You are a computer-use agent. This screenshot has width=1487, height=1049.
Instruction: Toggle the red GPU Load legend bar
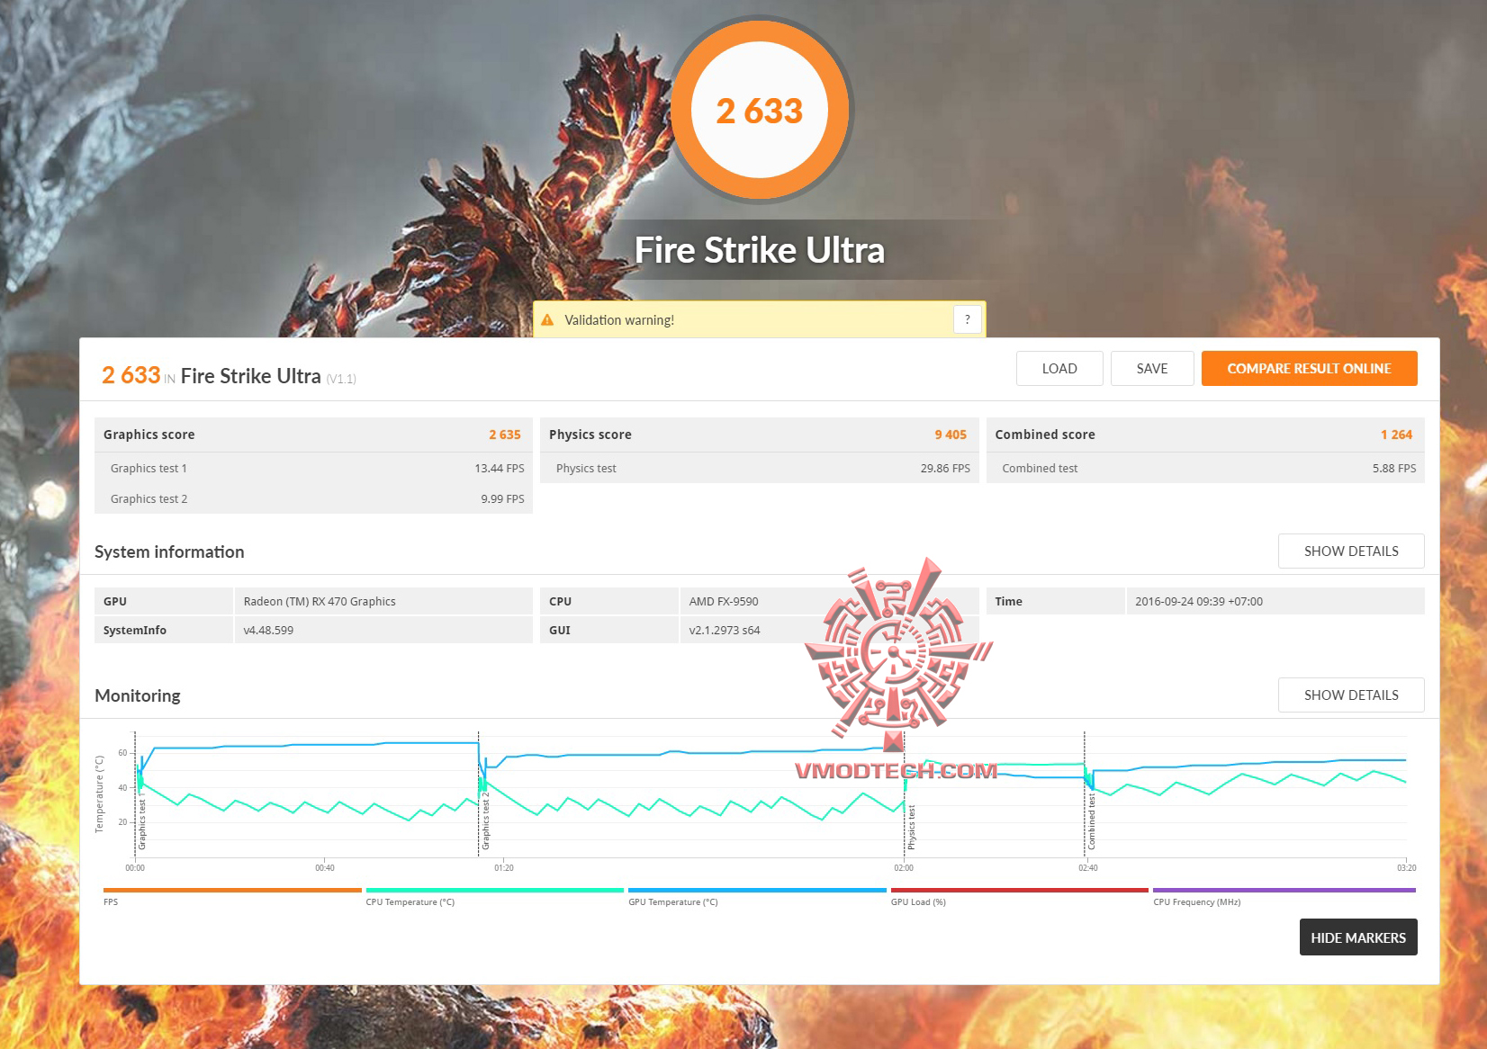(x=1020, y=891)
